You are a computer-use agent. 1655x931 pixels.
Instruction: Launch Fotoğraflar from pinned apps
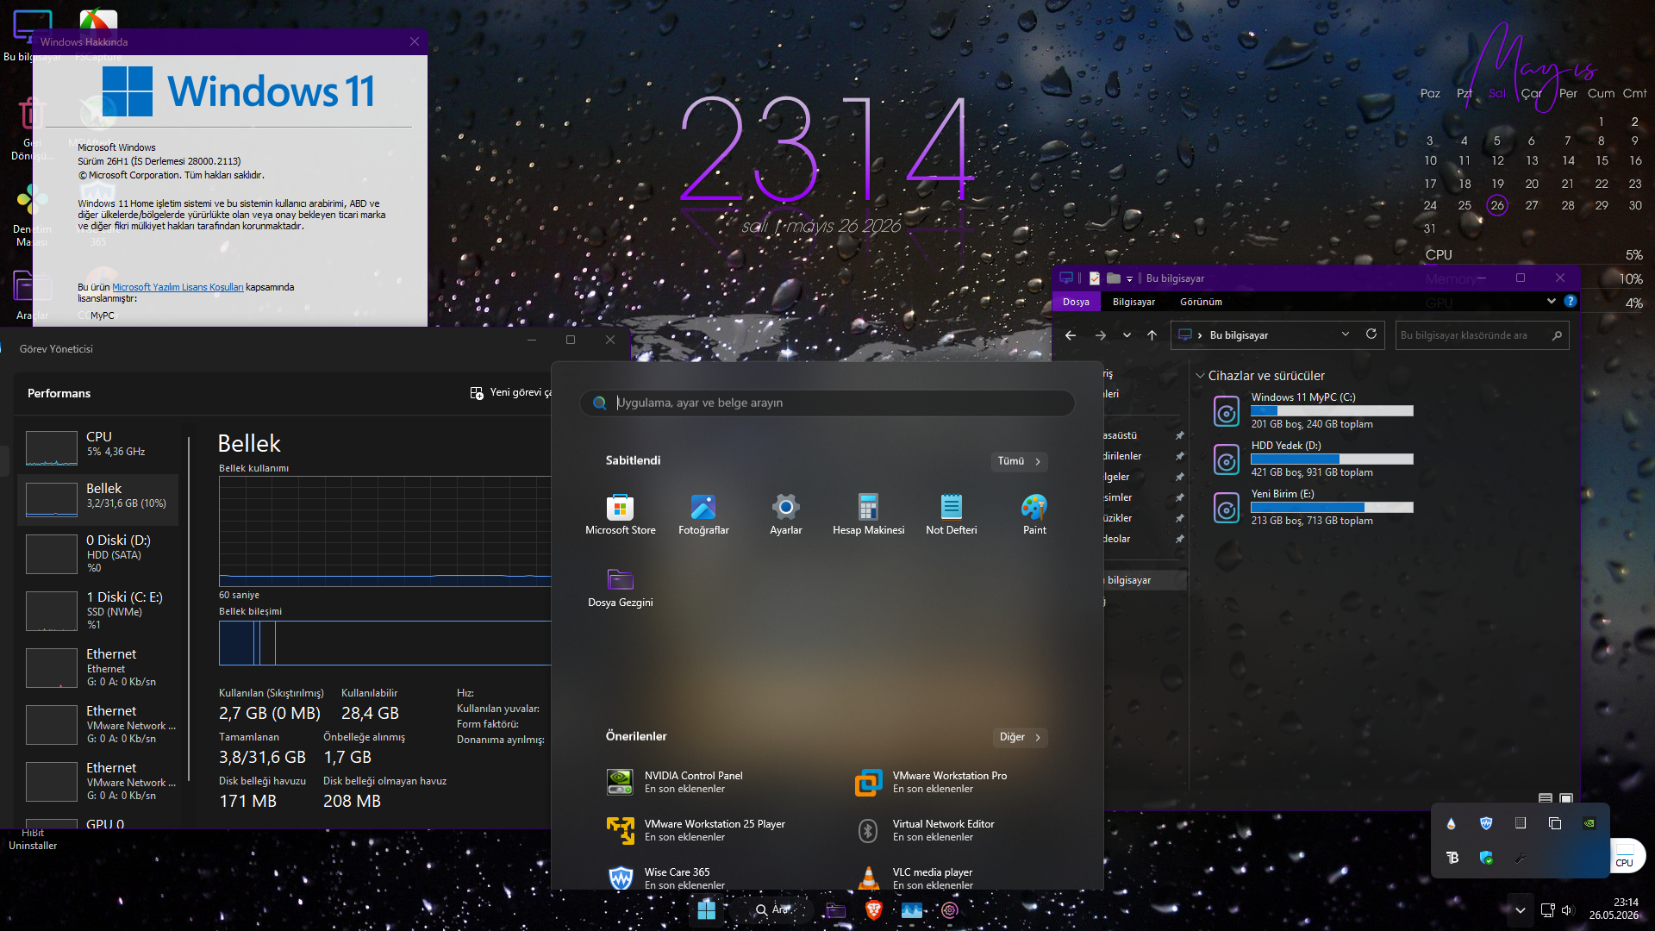point(703,515)
